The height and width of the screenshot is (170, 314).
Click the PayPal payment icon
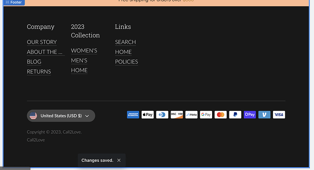pos(235,115)
